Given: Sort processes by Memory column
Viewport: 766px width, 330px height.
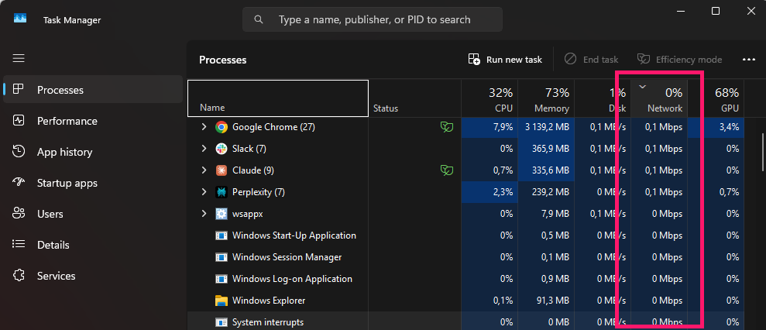Looking at the screenshot, I should pyautogui.click(x=546, y=98).
